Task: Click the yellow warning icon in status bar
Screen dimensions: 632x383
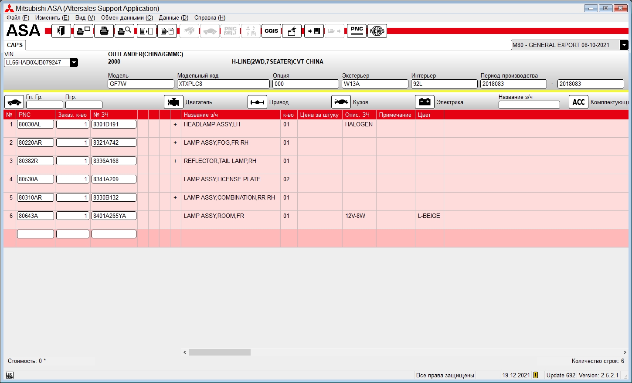Action: [x=536, y=375]
